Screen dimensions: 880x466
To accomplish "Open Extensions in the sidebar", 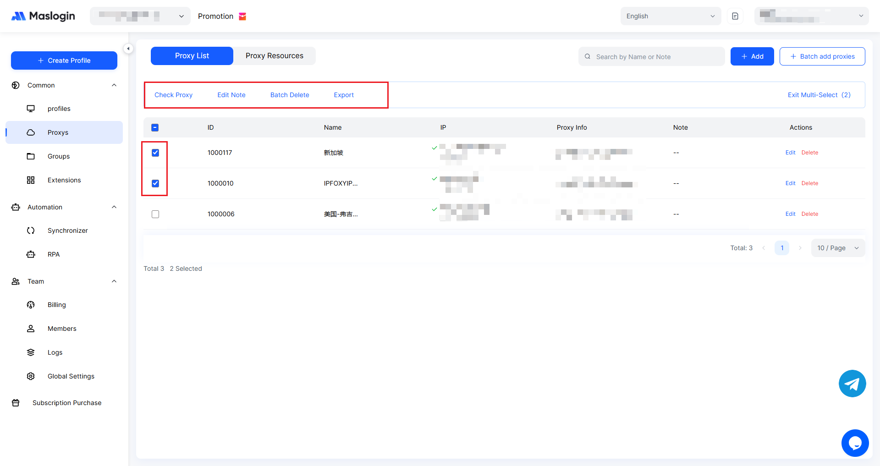I will (x=64, y=180).
